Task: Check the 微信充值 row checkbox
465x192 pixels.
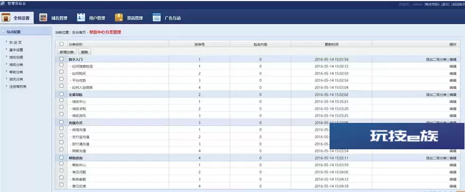Action: pyautogui.click(x=61, y=128)
